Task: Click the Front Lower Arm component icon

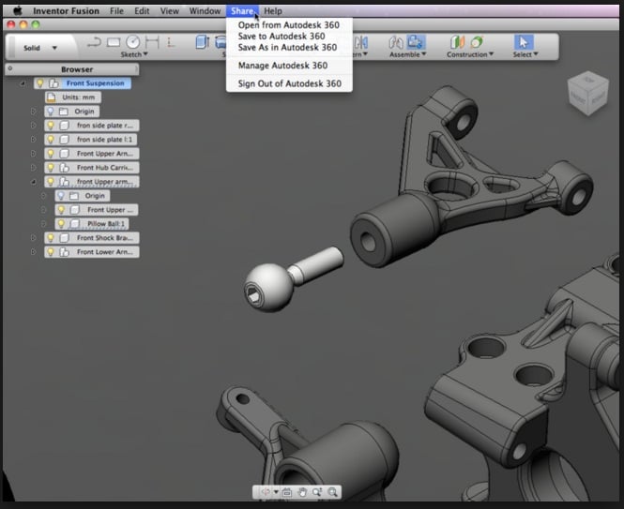Action: tap(64, 252)
